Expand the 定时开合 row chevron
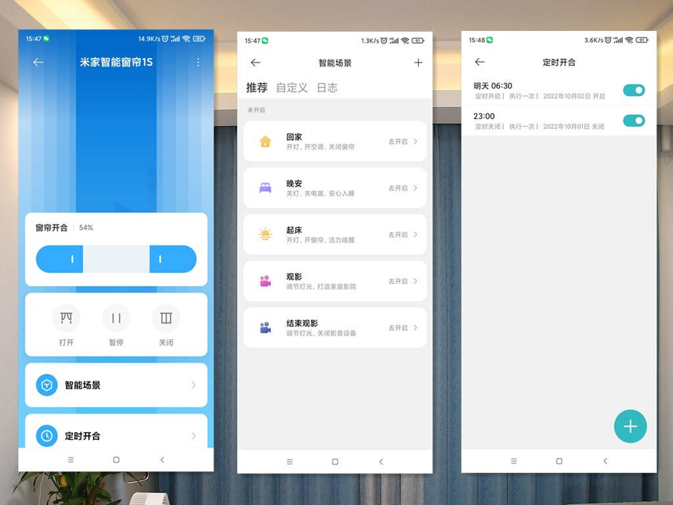This screenshot has height=505, width=673. 193,435
